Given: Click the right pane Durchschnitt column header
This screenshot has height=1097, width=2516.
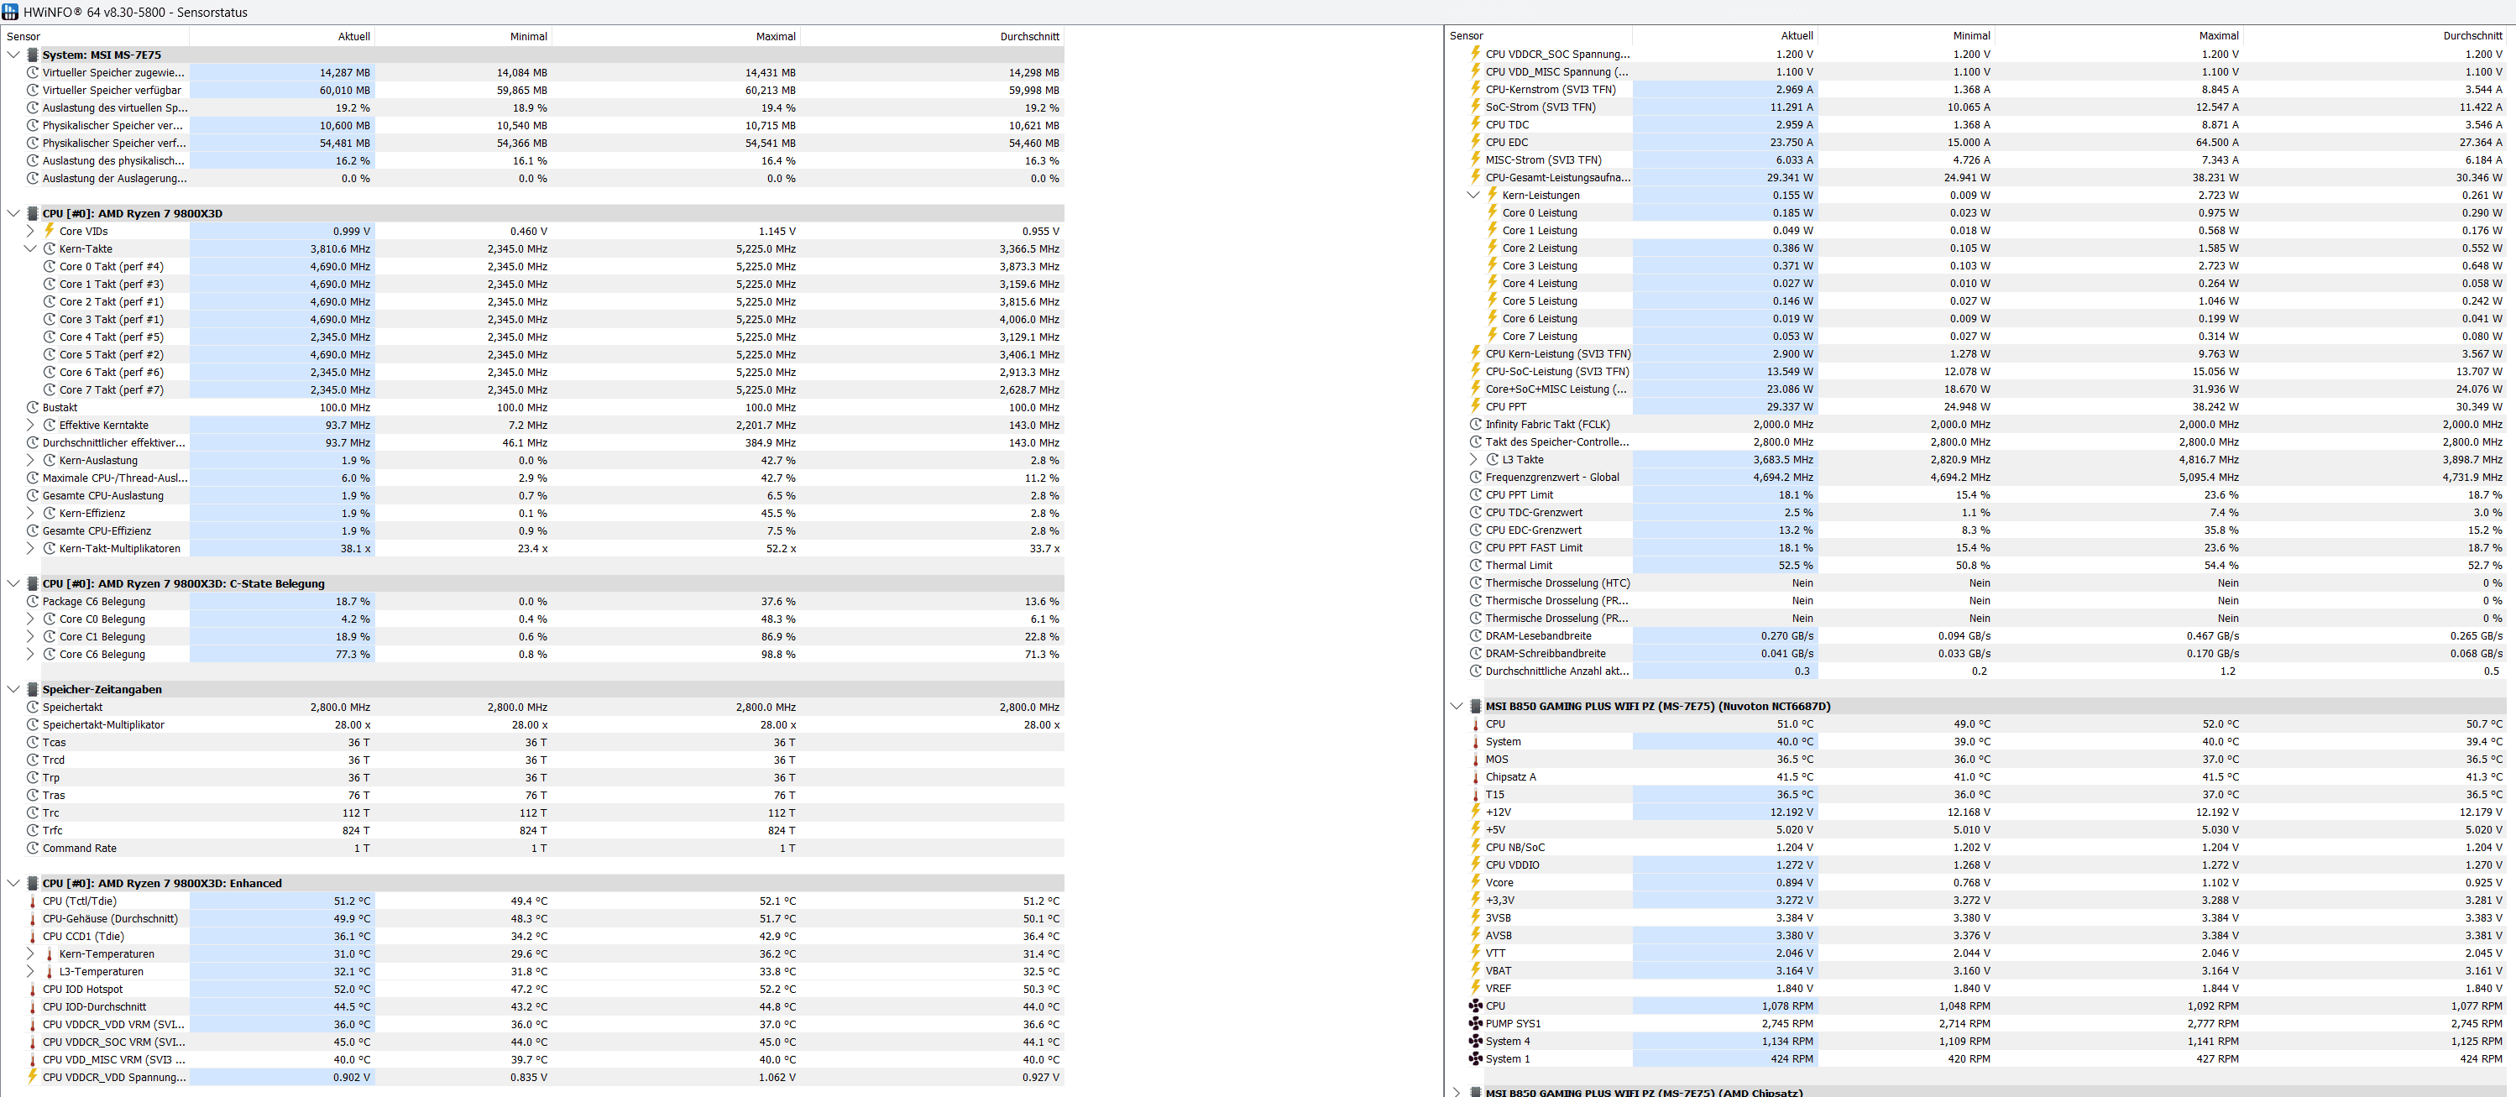Looking at the screenshot, I should [2472, 36].
